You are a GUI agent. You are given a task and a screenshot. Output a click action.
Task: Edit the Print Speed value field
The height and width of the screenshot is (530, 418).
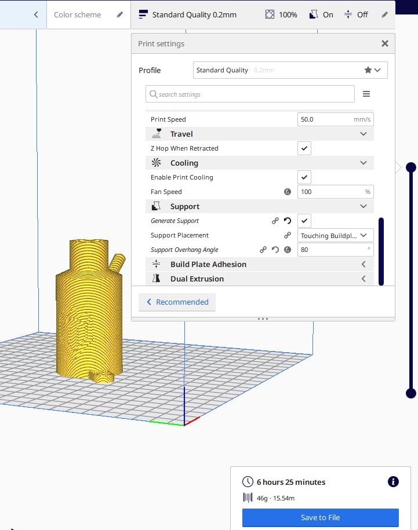[336, 119]
